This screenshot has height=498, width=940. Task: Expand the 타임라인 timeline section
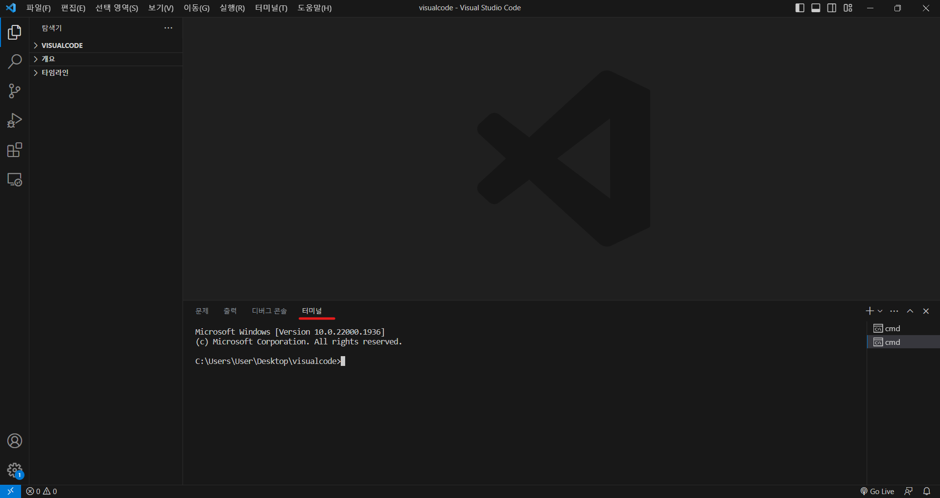(x=106, y=72)
